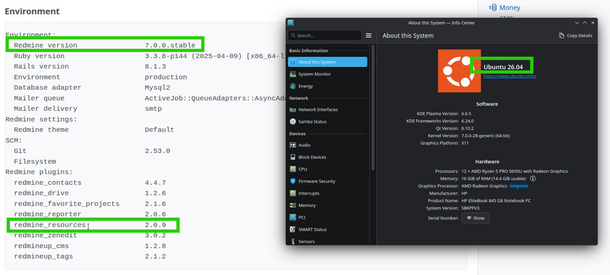The image size is (610, 275).
Task: Click Kernel Version 7.0.0-28-generic (64-bit)
Action: [486, 136]
